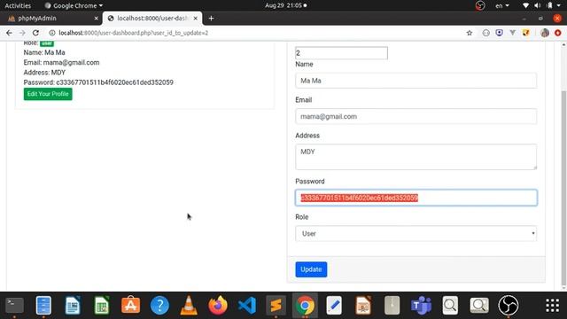Click the volume icon in top bar
This screenshot has width=567, height=319.
pos(538,5)
